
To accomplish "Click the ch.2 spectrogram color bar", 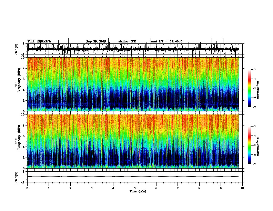I will click(250, 145).
